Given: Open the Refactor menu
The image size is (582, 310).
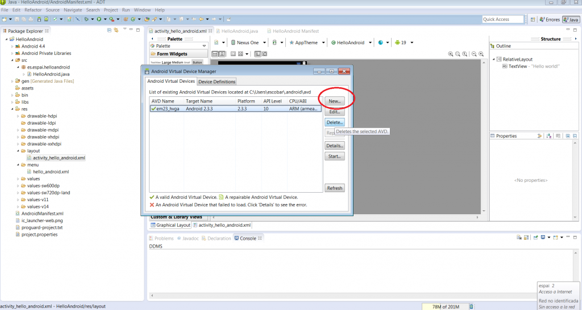Looking at the screenshot, I should (x=32, y=10).
